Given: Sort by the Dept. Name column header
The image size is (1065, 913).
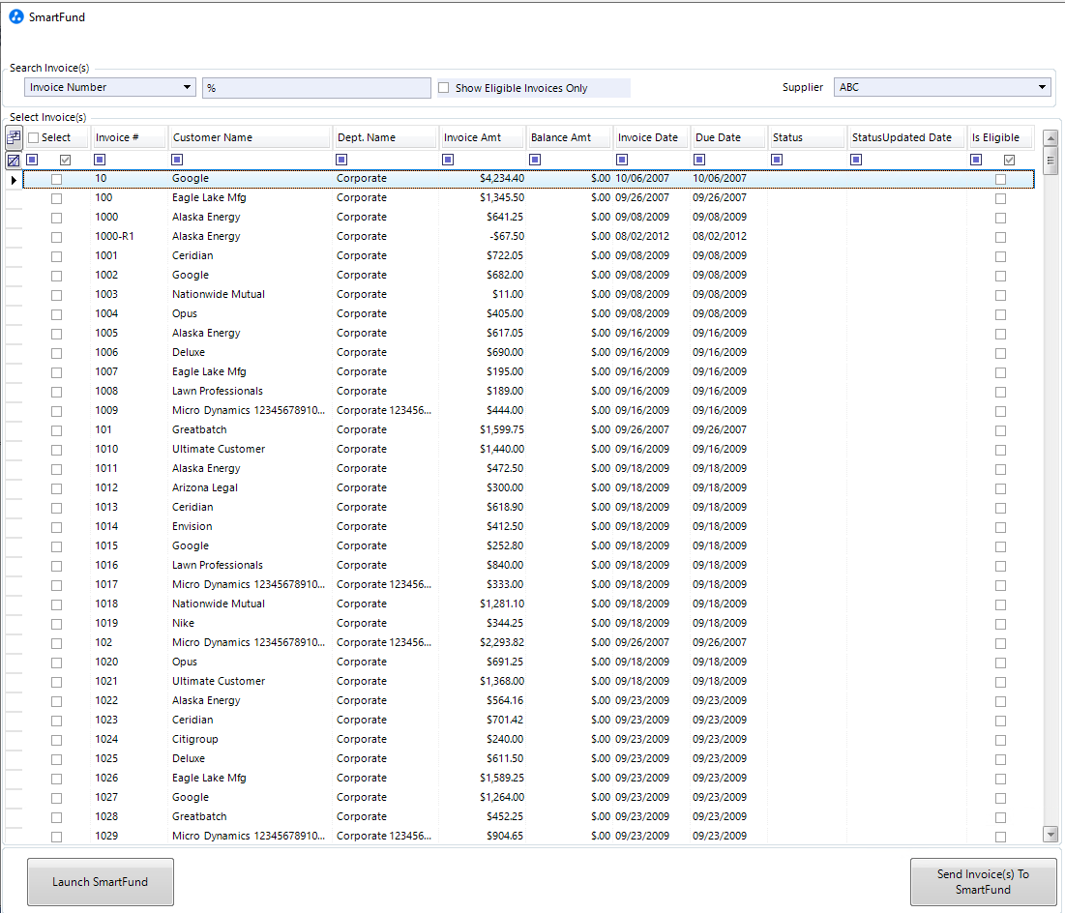Looking at the screenshot, I should 385,137.
